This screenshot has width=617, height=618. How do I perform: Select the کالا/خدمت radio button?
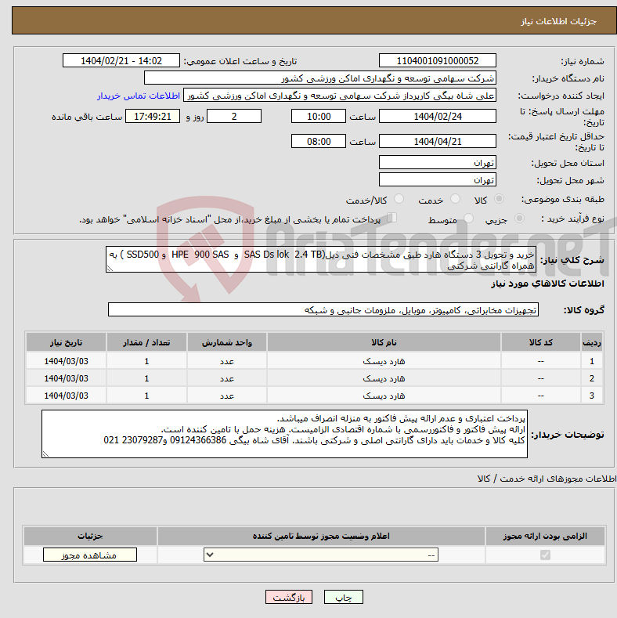coord(399,199)
